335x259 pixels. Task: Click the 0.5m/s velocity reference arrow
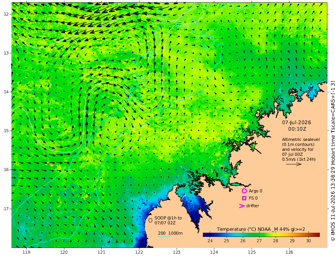pos(294,164)
